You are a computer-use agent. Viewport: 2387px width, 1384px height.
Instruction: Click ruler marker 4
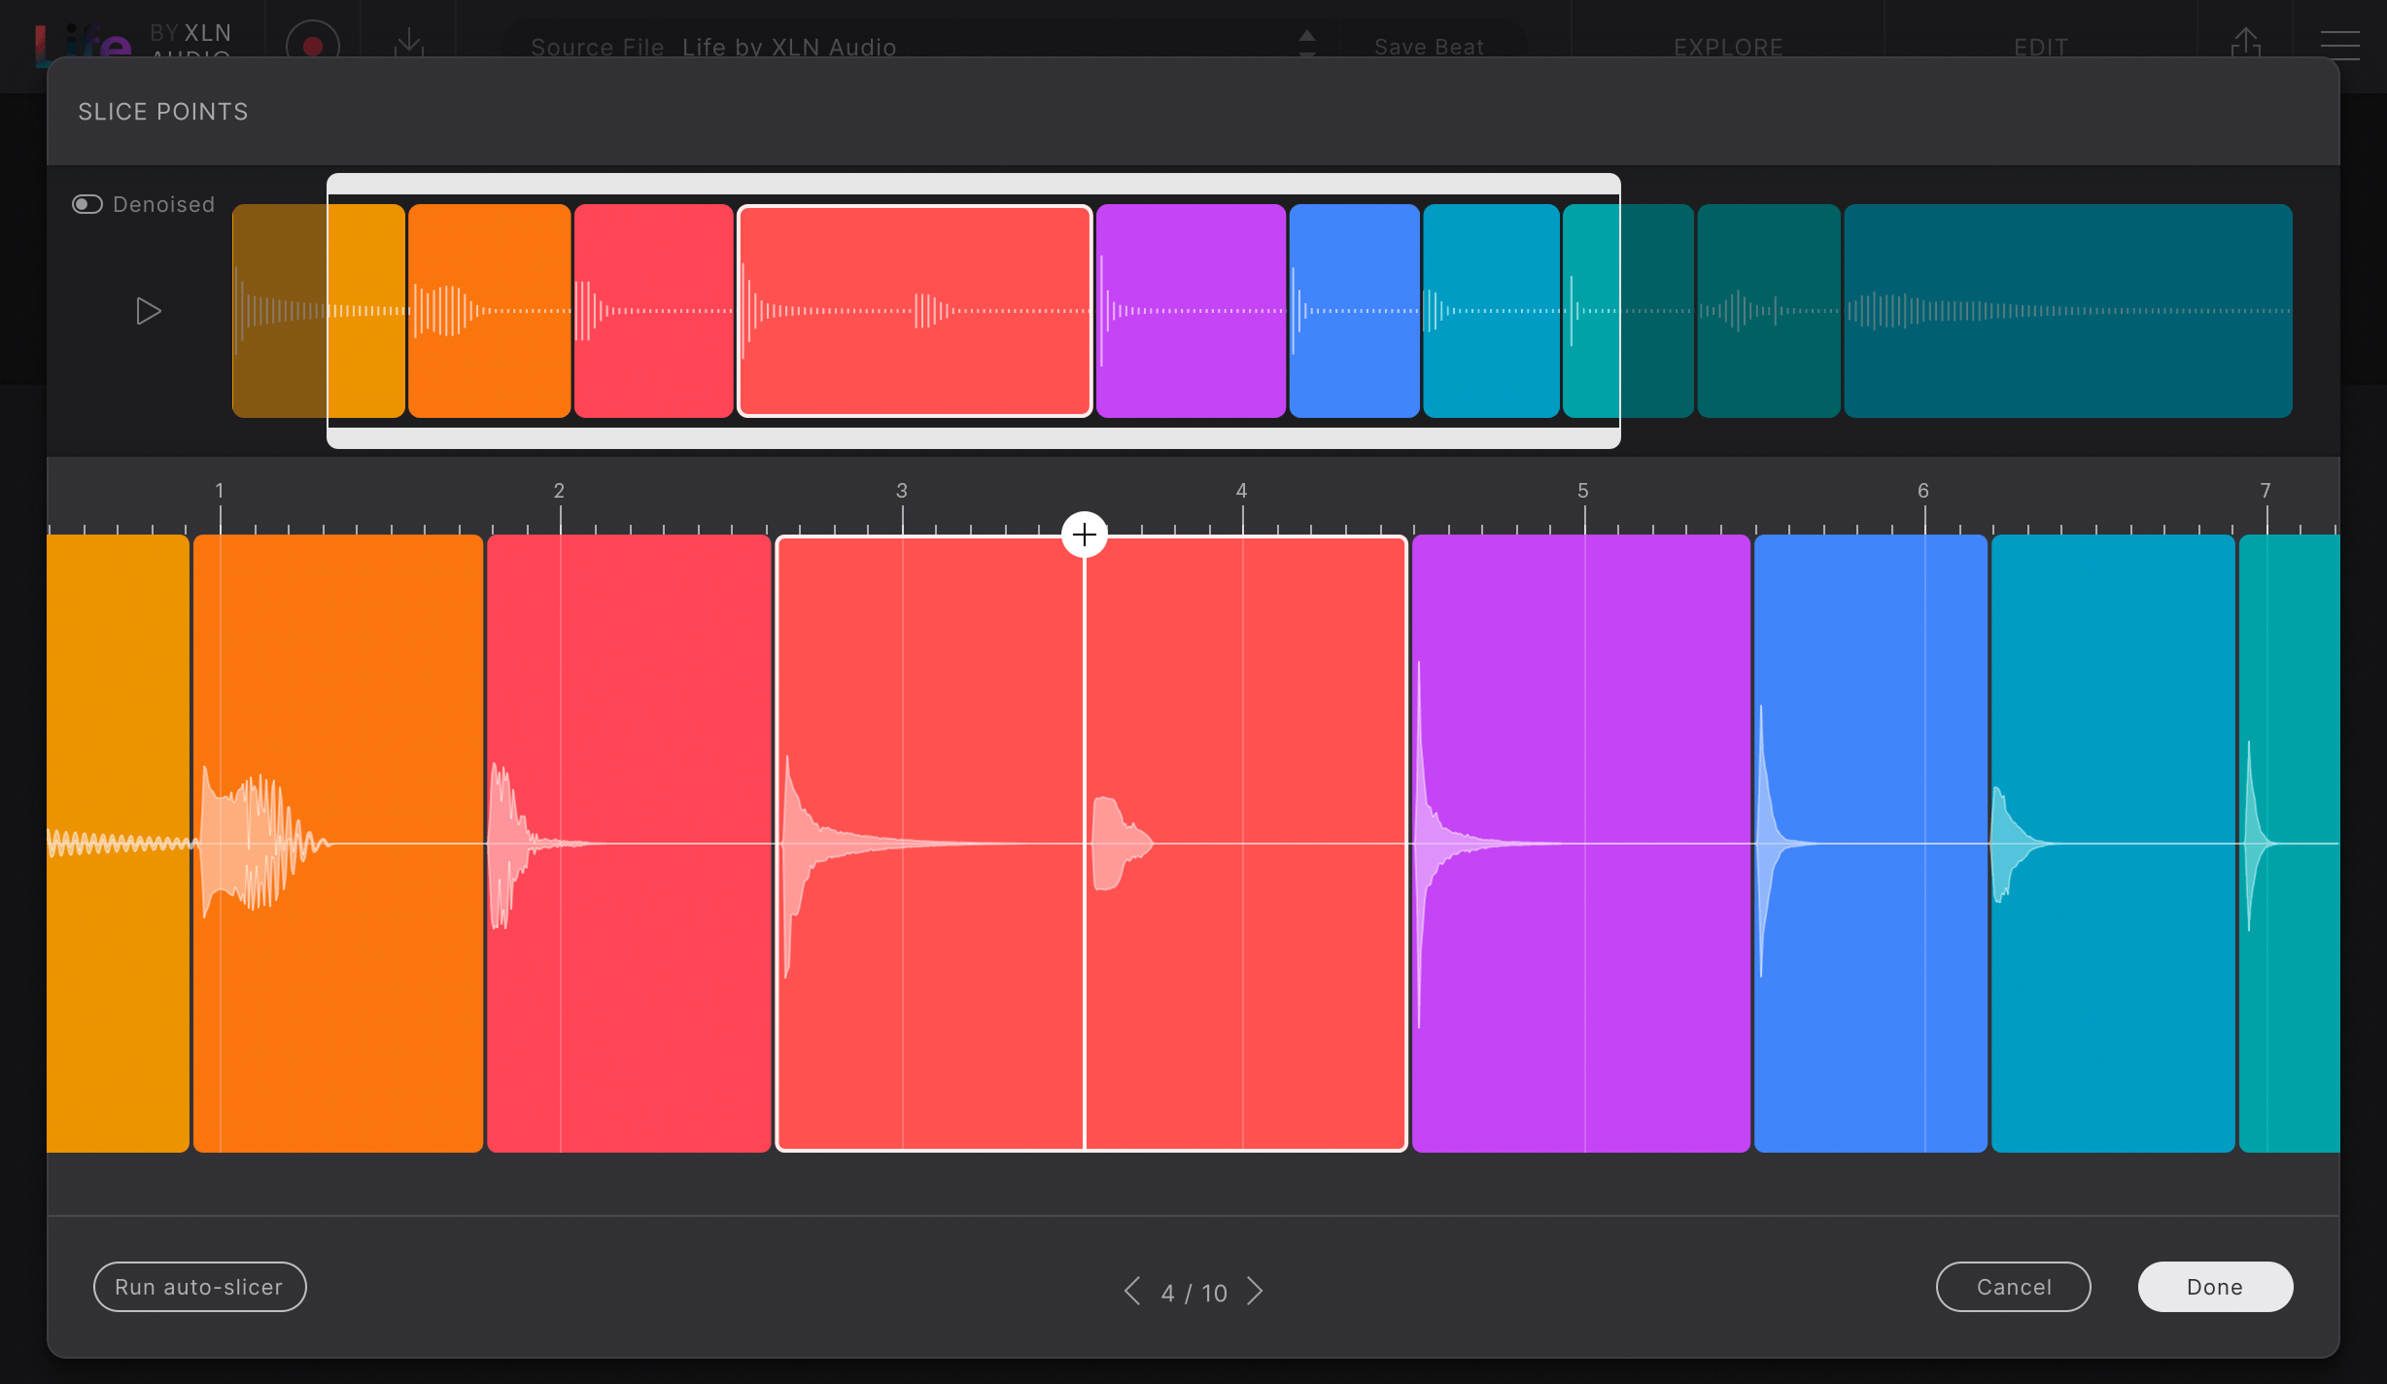pos(1241,491)
